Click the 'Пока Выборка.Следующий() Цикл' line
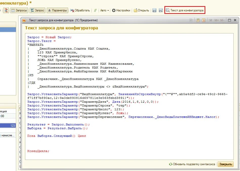The image size is (240, 171). [57, 136]
